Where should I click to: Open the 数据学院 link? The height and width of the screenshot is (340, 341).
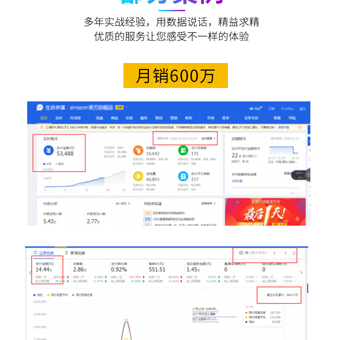(x=208, y=204)
